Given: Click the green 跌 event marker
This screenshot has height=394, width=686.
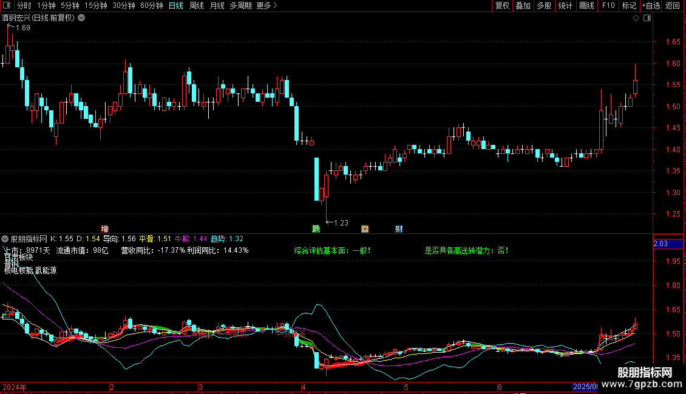Looking at the screenshot, I should click(316, 229).
